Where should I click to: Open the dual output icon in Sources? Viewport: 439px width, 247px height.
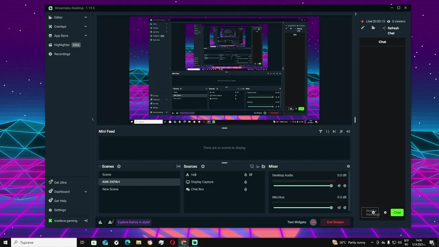(252, 166)
